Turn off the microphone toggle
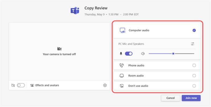 pyautogui.click(x=129, y=54)
